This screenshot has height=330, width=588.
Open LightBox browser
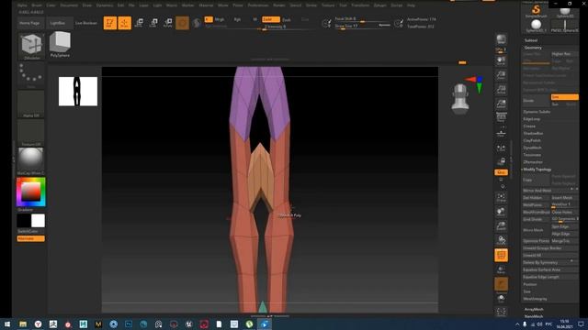coord(57,23)
